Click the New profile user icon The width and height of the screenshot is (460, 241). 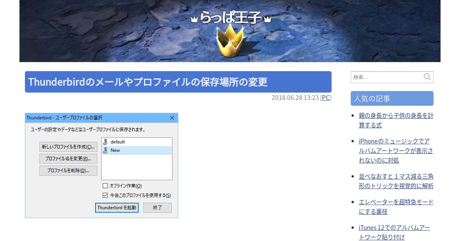coord(105,150)
